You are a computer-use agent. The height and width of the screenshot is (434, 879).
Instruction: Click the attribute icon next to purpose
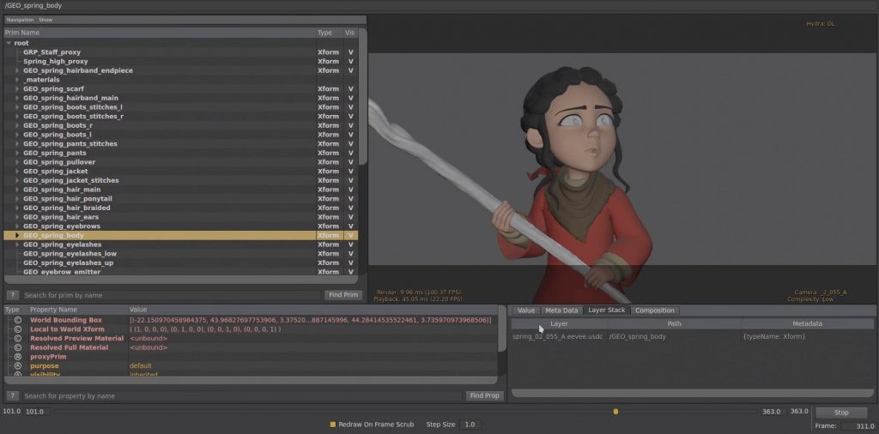(x=17, y=366)
